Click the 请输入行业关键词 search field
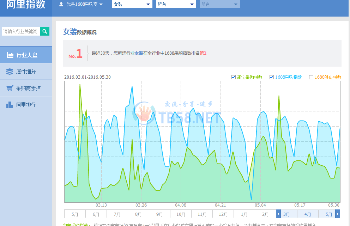The image size is (350, 226). (21, 31)
